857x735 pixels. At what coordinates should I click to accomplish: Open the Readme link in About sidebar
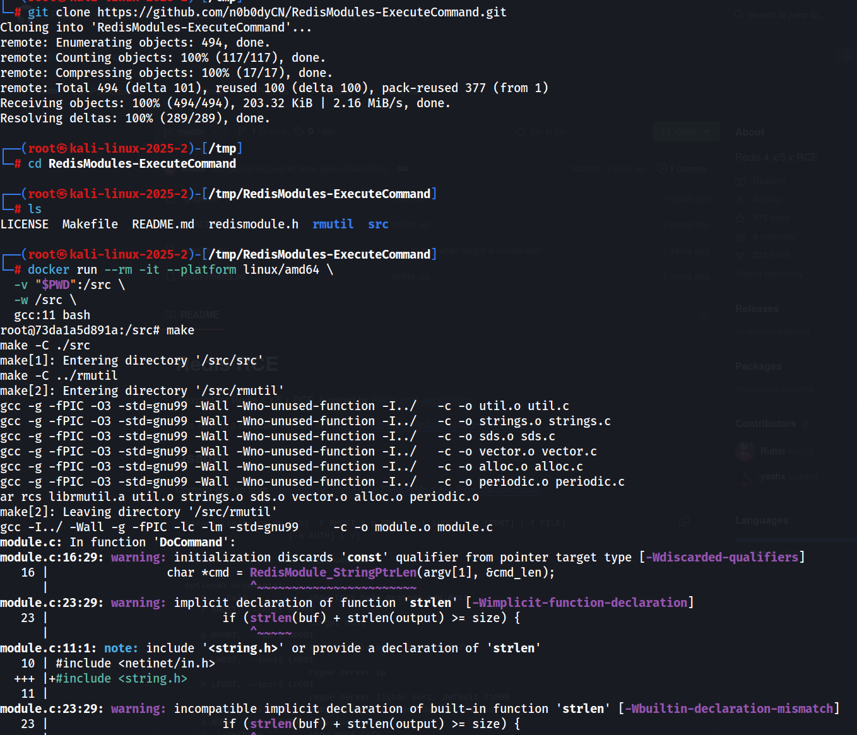point(762,181)
